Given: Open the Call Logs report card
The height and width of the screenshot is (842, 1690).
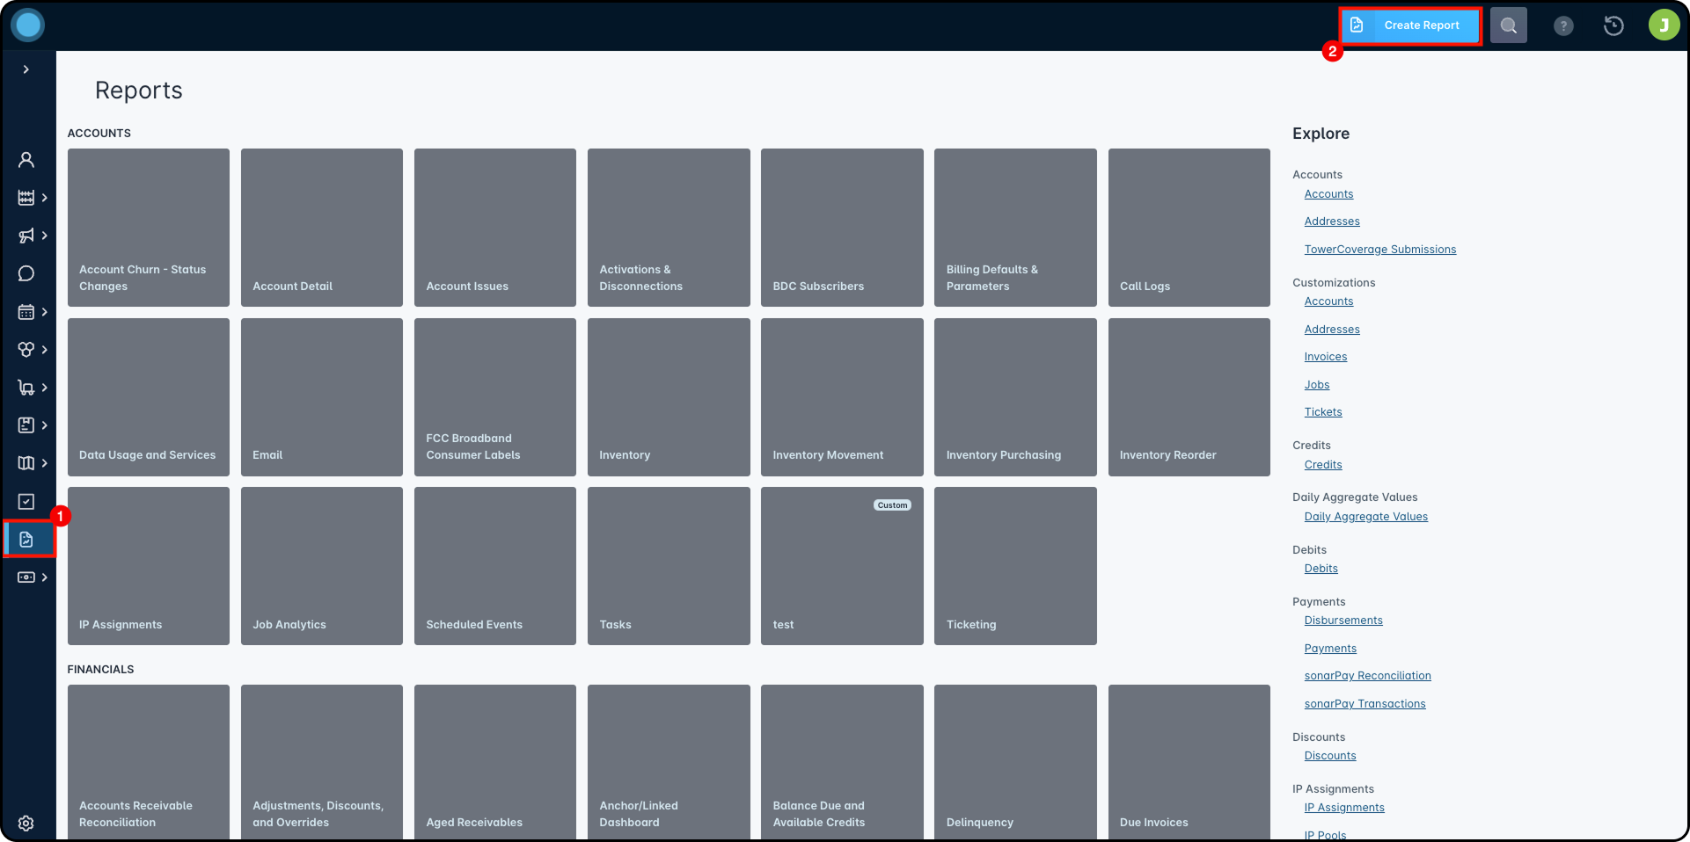Looking at the screenshot, I should click(x=1189, y=228).
